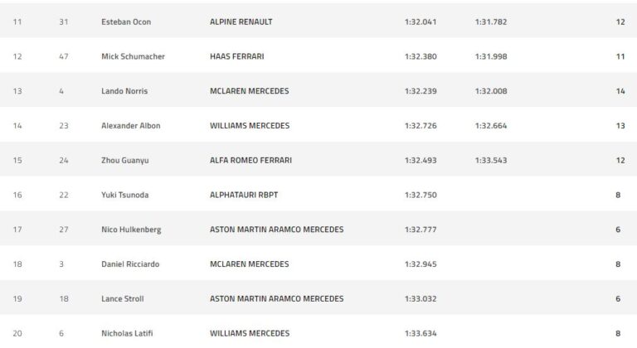The height and width of the screenshot is (348, 637).
Task: Select ALFA ROMEO FERRARI team text
Action: click(x=250, y=161)
